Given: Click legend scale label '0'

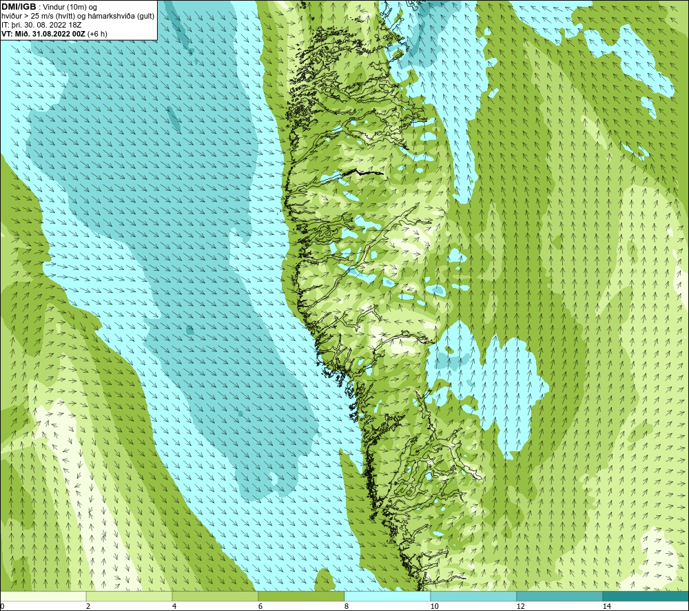Looking at the screenshot, I should click(2, 606).
